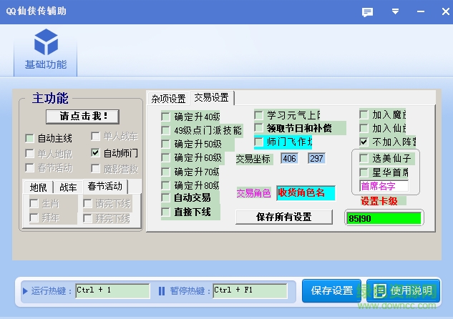Click the chat message icon in title bar
Screen dimensions: 453x319
(x=367, y=12)
